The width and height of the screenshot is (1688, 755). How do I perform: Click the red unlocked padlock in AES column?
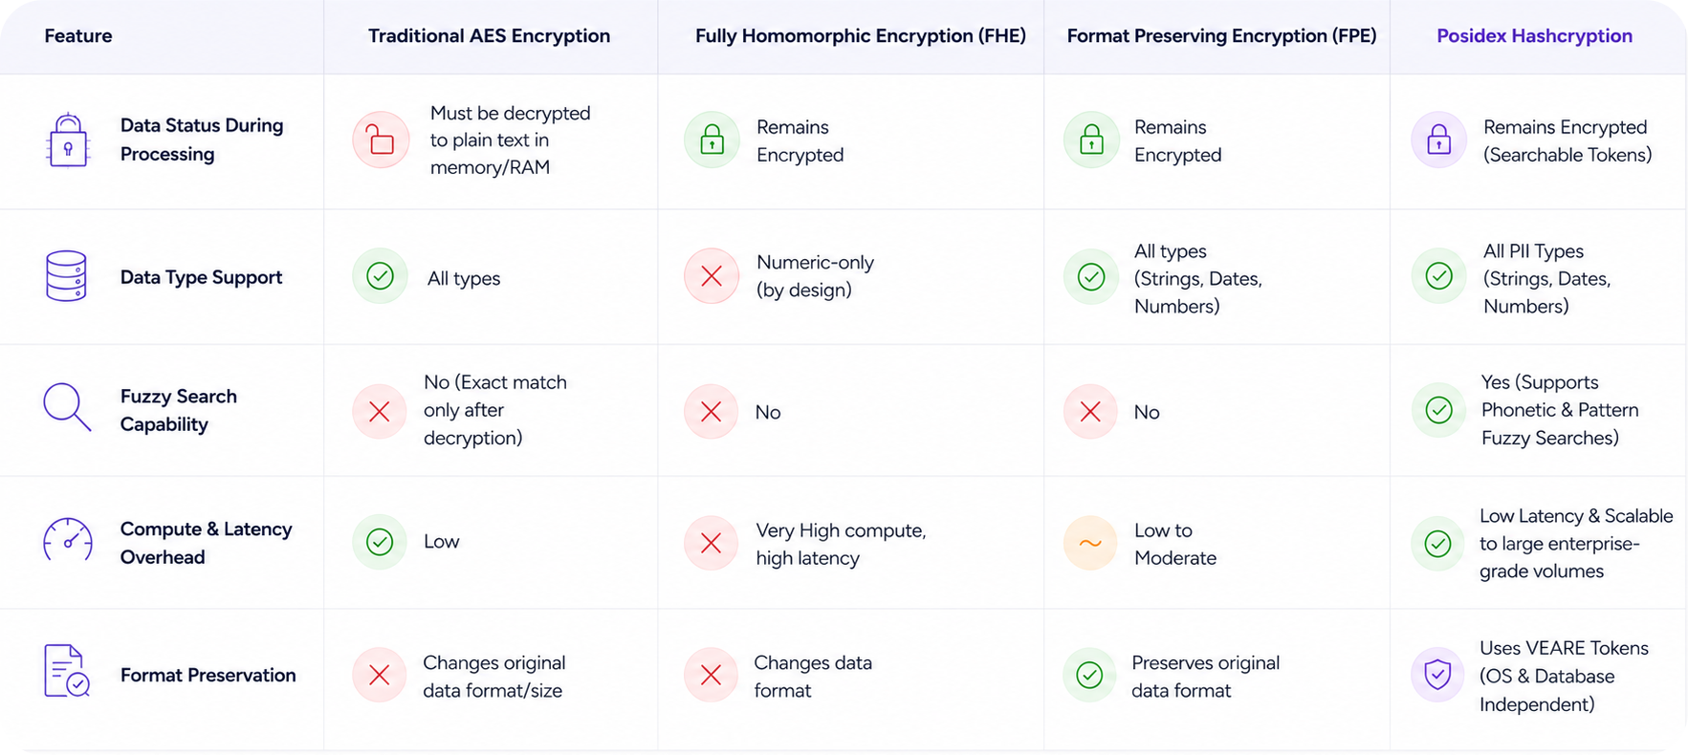coord(381,140)
